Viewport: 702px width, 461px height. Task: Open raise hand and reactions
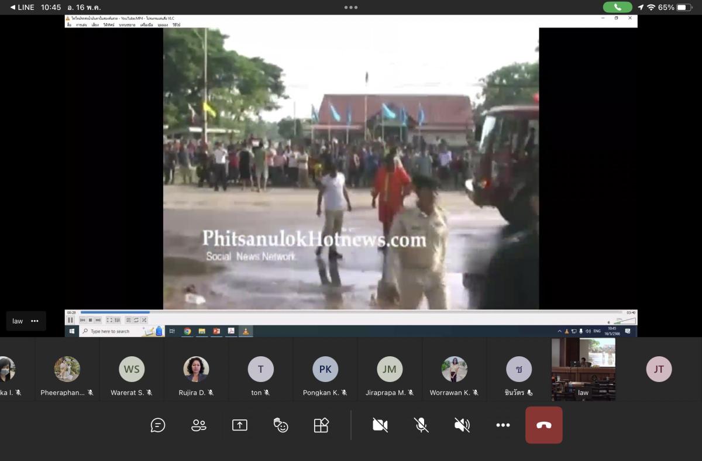point(281,425)
